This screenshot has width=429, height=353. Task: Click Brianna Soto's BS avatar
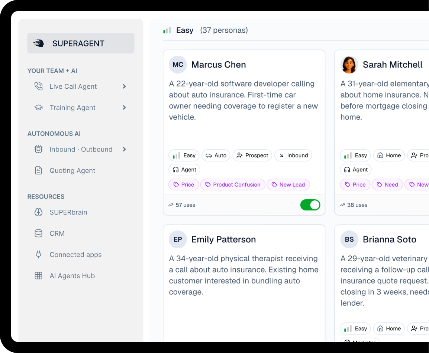[349, 240]
